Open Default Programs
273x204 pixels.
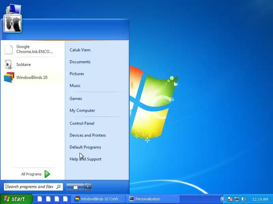pos(85,147)
